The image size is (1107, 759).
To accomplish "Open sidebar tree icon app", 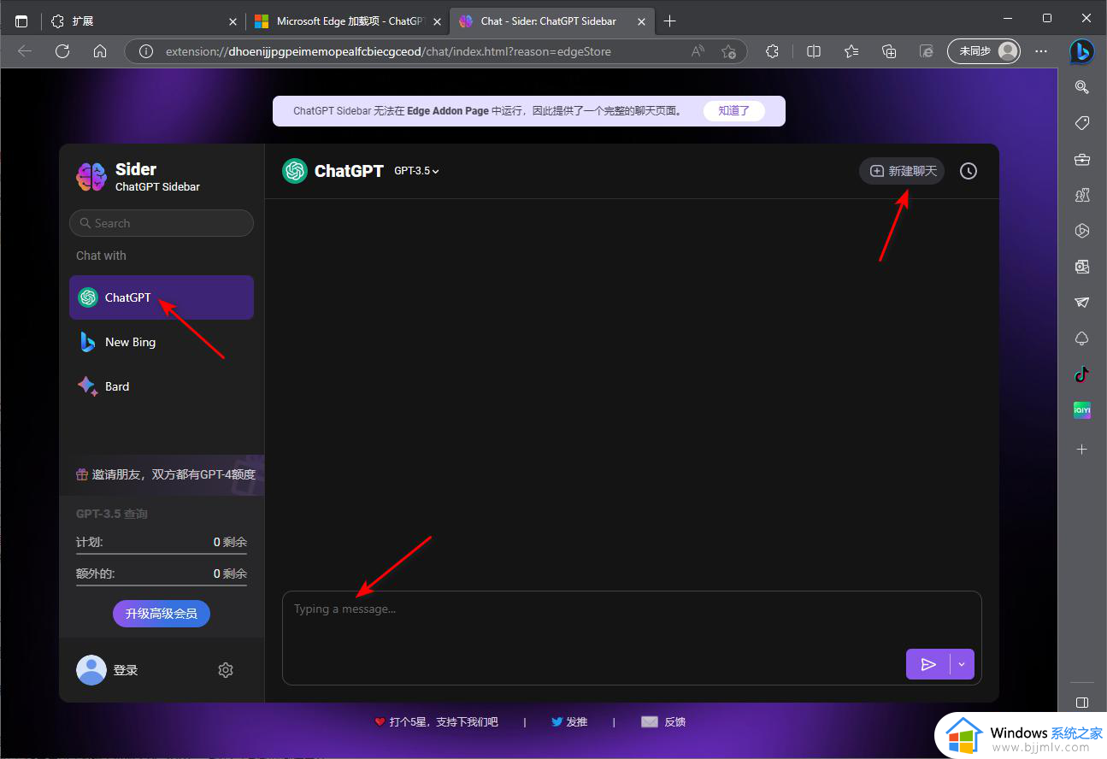I will pos(1082,338).
